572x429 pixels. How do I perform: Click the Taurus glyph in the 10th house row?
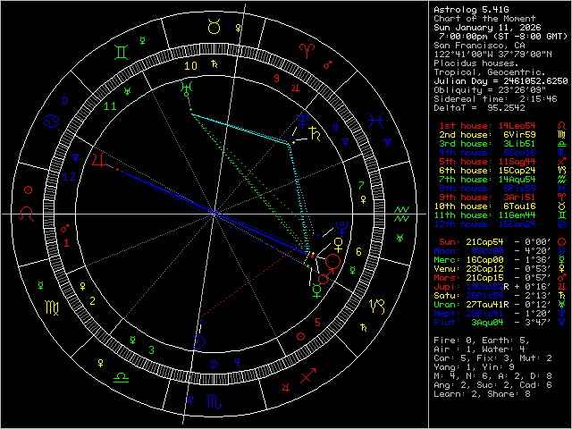(x=562, y=206)
